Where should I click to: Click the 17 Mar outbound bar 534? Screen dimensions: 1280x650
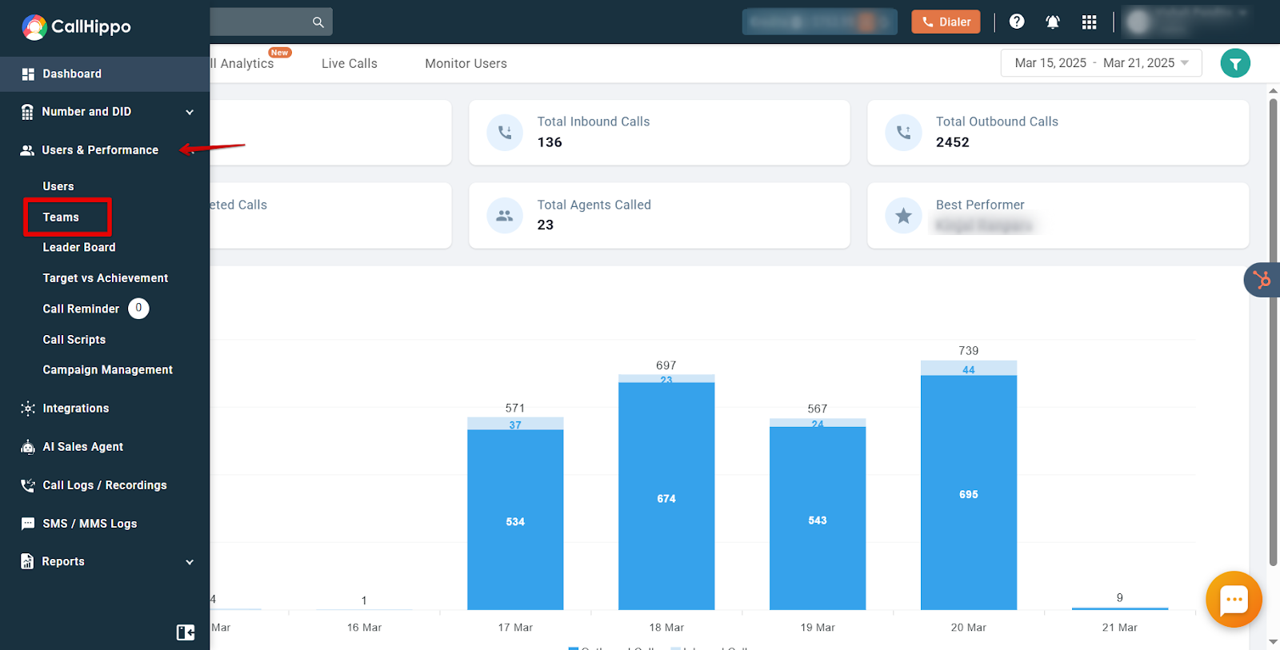[515, 520]
